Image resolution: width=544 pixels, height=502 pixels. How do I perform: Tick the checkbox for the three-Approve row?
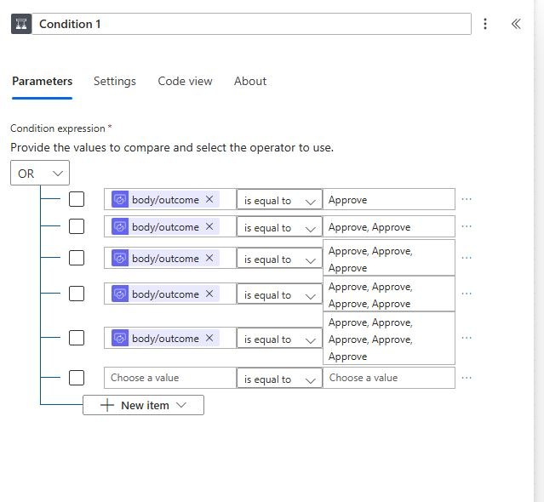point(77,258)
